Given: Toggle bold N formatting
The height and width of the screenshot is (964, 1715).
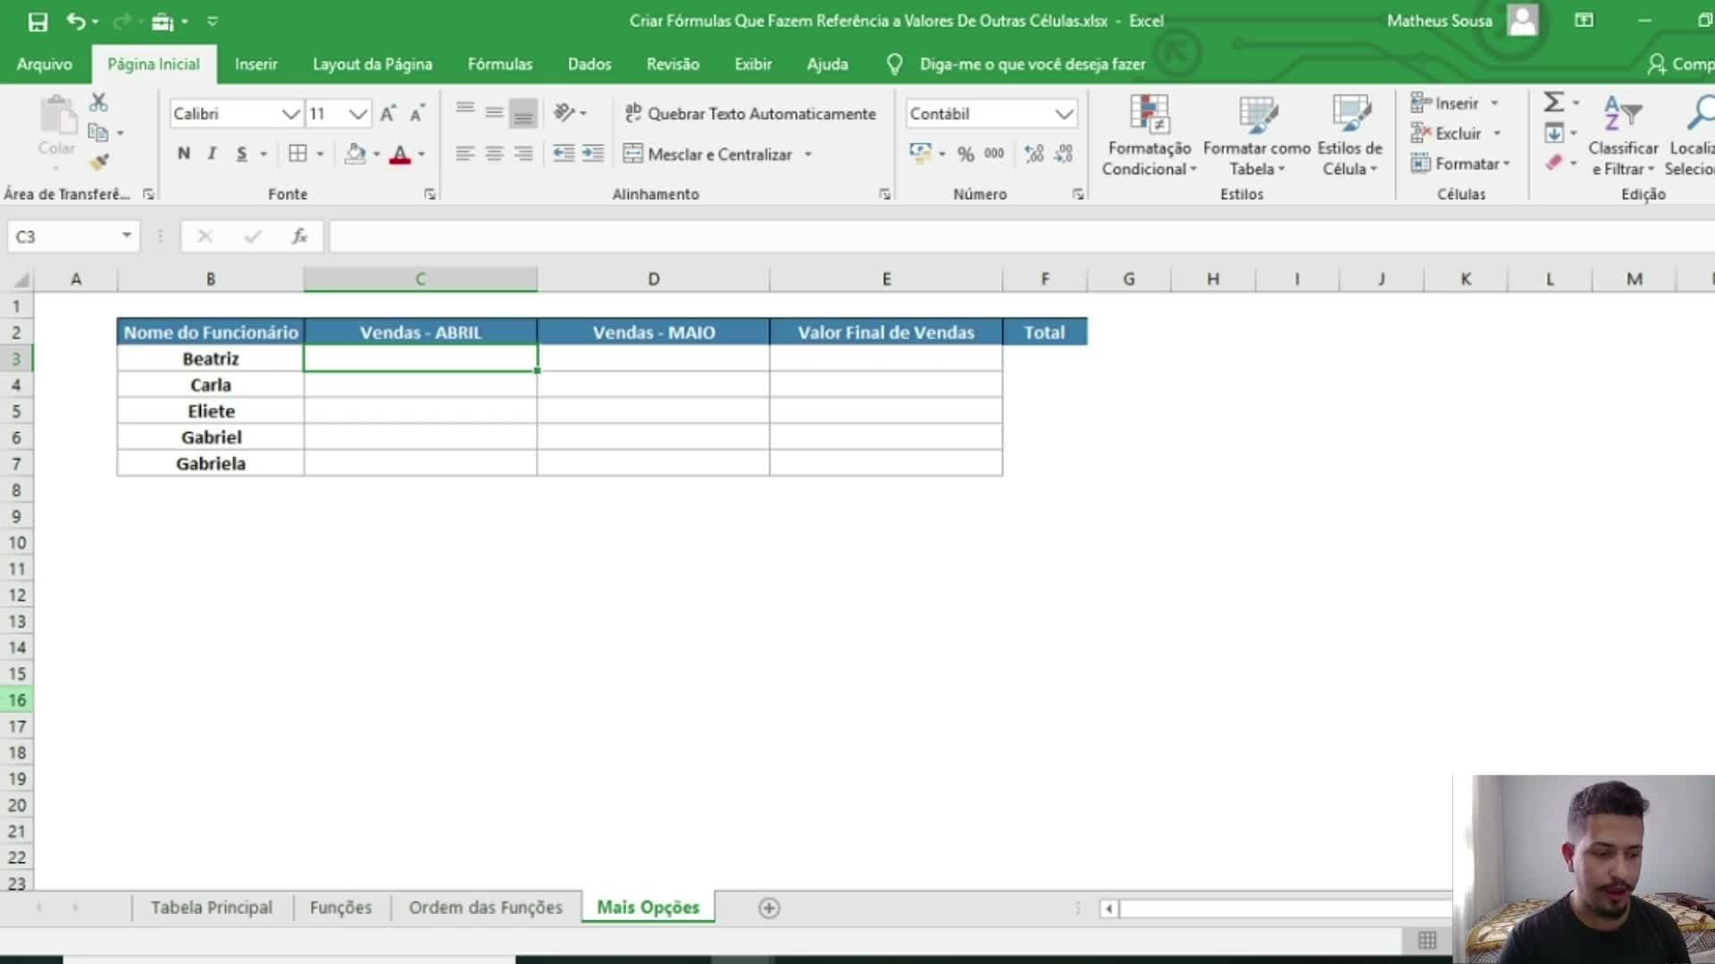Looking at the screenshot, I should (183, 154).
